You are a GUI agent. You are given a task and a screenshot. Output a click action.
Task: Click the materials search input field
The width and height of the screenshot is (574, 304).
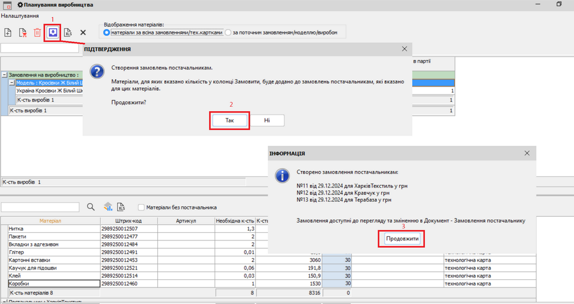click(x=40, y=207)
